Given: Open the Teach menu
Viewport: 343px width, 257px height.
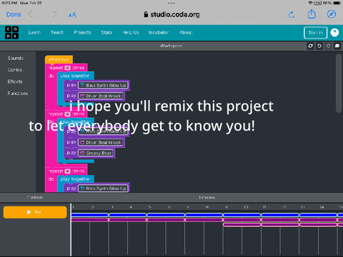Looking at the screenshot, I should point(57,33).
